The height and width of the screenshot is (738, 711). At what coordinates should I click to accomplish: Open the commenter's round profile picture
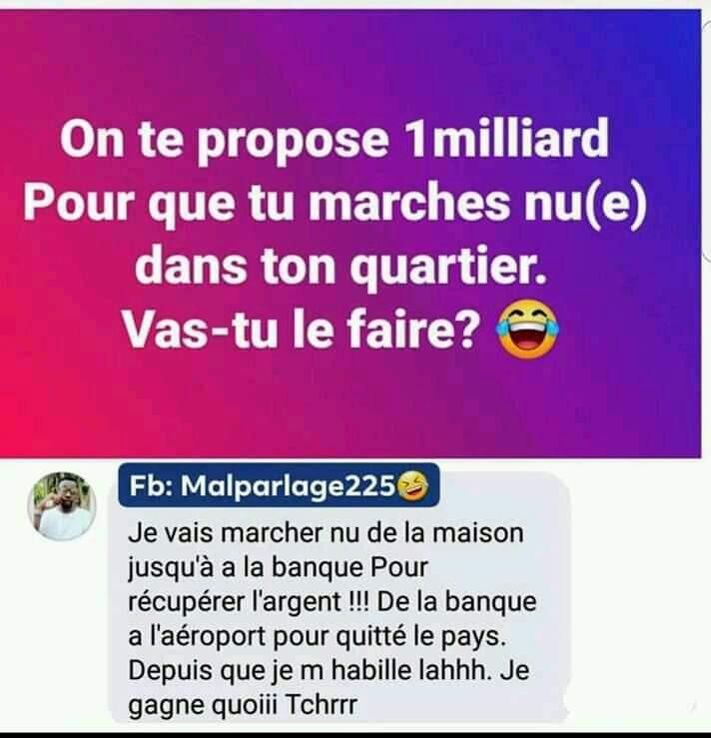tap(62, 506)
